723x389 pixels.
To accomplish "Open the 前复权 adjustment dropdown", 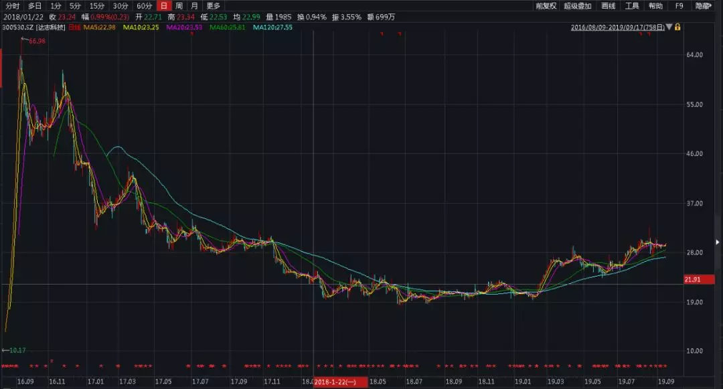I will click(x=546, y=6).
